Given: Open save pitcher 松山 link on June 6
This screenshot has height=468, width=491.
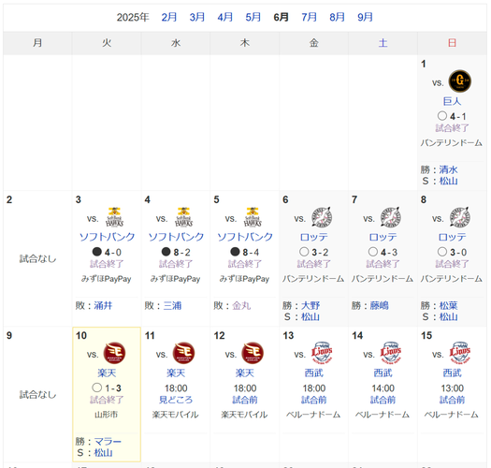Looking at the screenshot, I should click(310, 317).
